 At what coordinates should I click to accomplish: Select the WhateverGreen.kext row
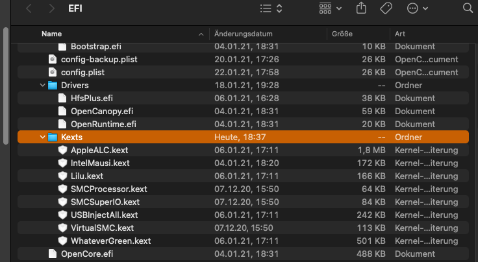110,241
